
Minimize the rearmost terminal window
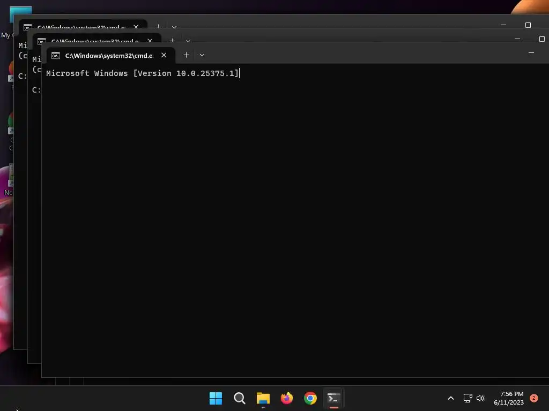click(x=503, y=25)
